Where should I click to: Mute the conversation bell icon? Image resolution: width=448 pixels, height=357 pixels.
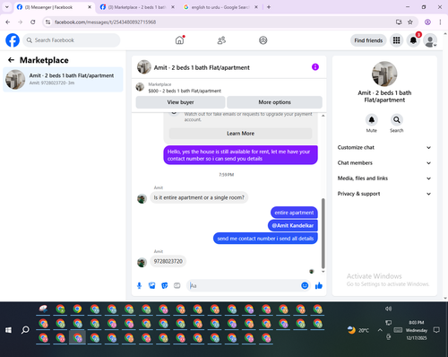[372, 120]
